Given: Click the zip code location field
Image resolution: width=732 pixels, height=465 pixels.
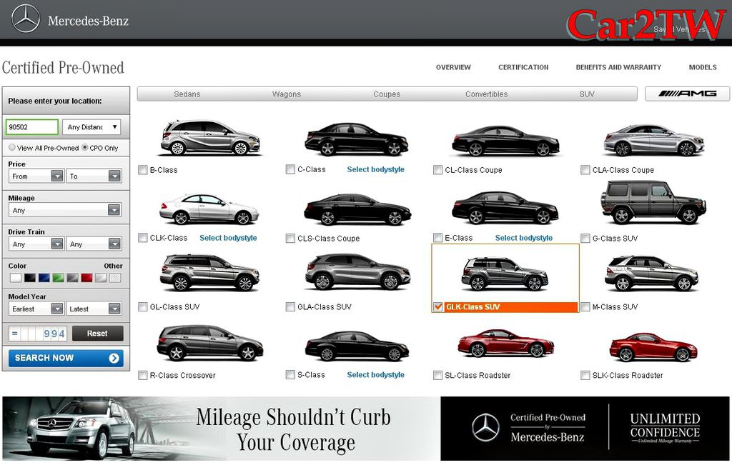Looking at the screenshot, I should 31,127.
